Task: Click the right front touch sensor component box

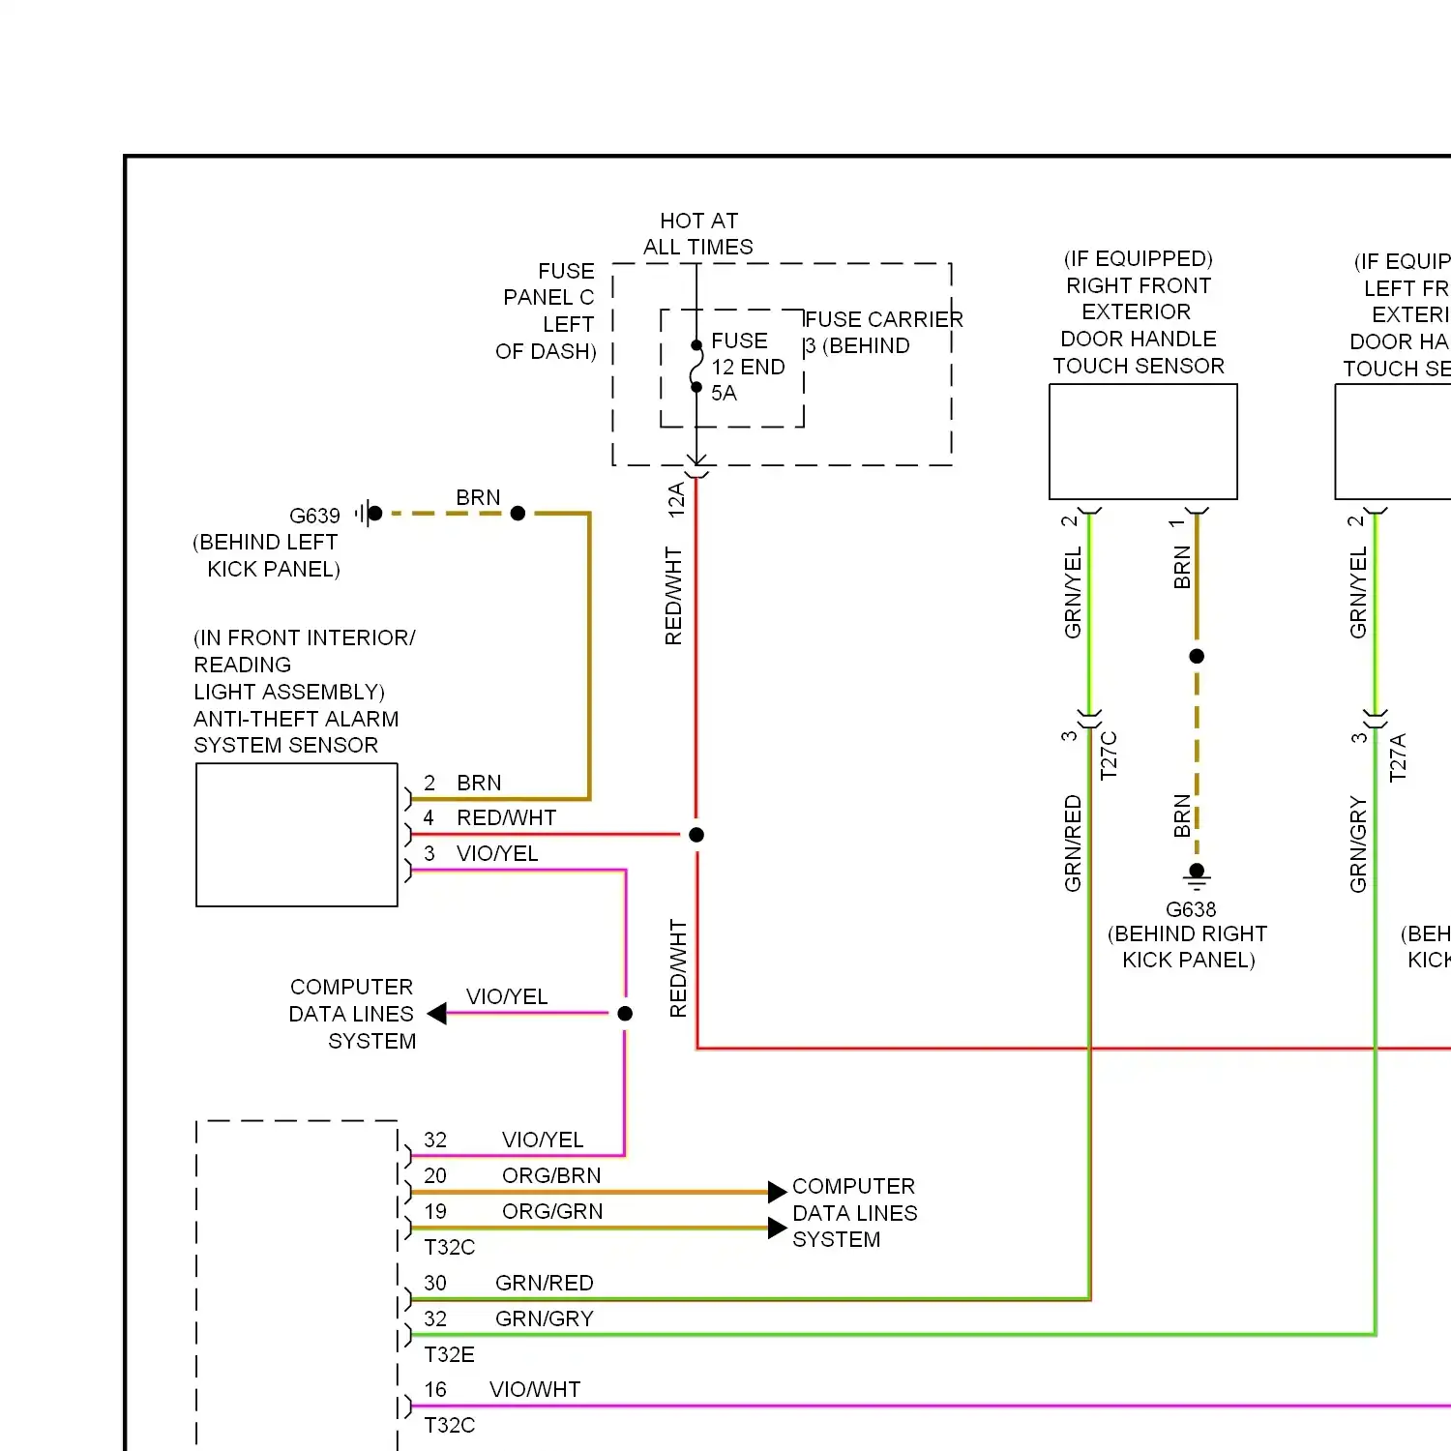Action: 1143,442
